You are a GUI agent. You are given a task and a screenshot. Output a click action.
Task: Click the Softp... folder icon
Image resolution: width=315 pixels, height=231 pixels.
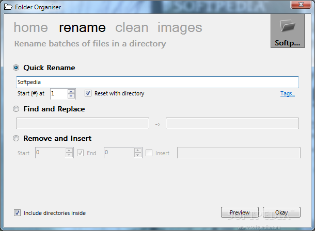pos(288,31)
